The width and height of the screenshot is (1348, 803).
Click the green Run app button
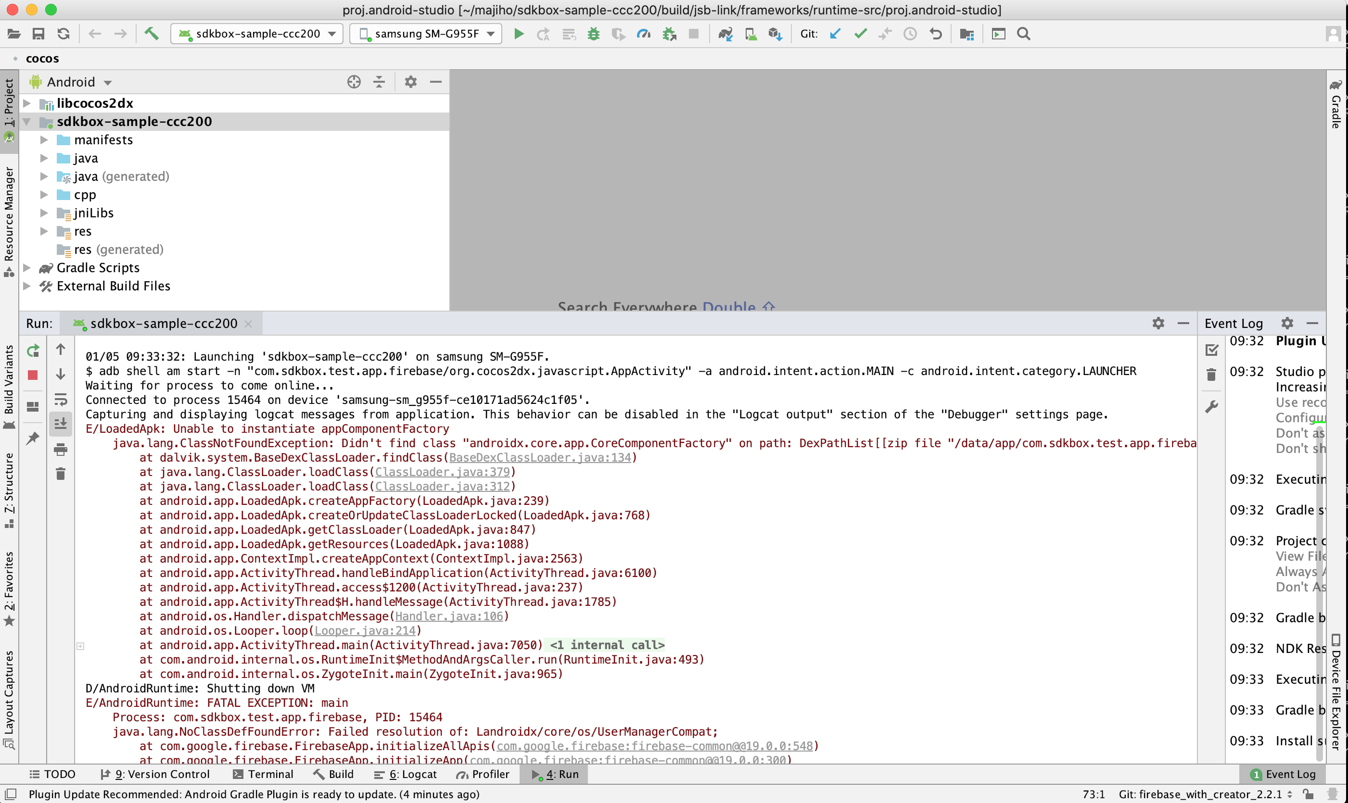519,34
